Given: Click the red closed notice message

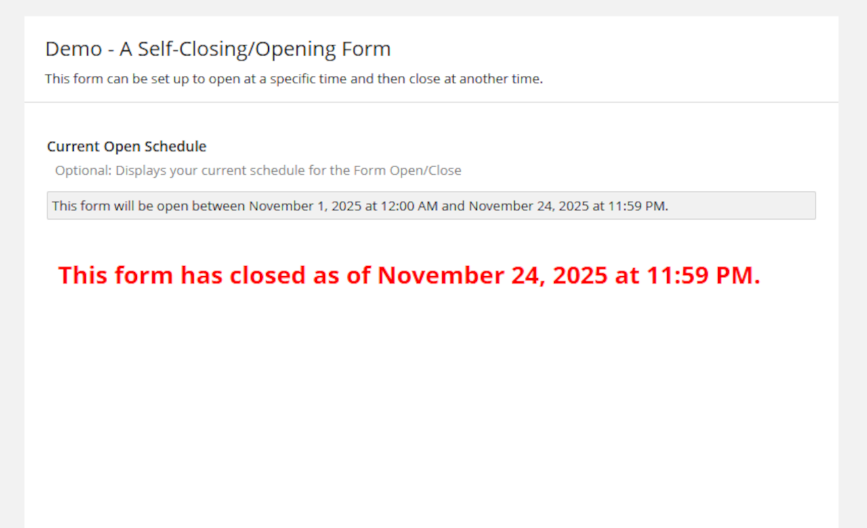Looking at the screenshot, I should 409,275.
